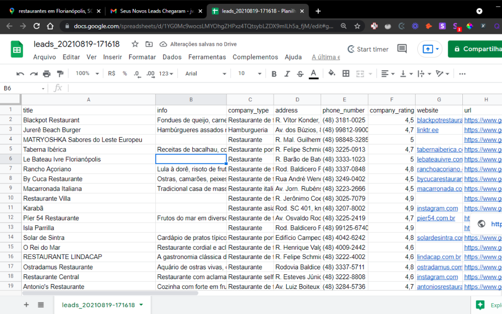This screenshot has width=502, height=314.
Task: Open the borders tool
Action: [x=346, y=74]
